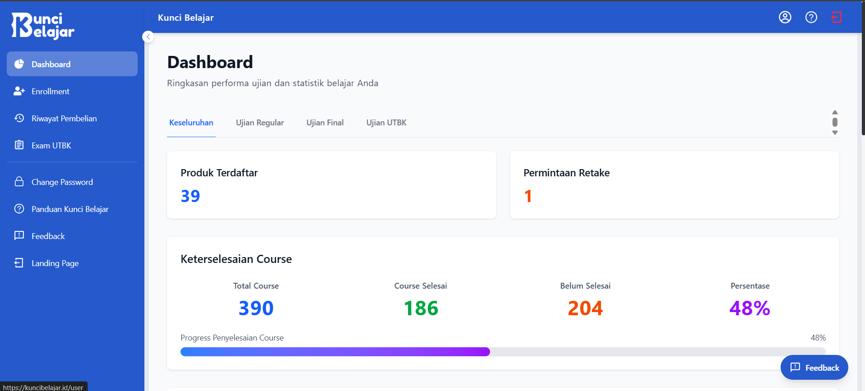Open the sidebar Feedback item

point(72,236)
